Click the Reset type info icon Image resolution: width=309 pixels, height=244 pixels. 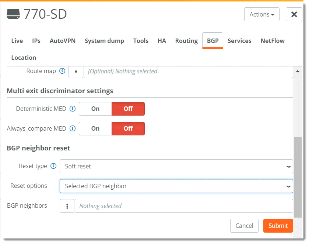point(53,166)
